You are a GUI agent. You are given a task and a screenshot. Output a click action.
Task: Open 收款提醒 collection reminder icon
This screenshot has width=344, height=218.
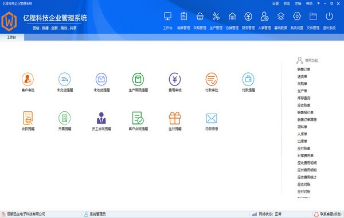pyautogui.click(x=28, y=118)
